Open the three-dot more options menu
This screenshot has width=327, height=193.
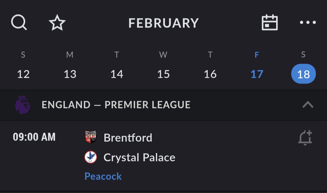coord(308,22)
